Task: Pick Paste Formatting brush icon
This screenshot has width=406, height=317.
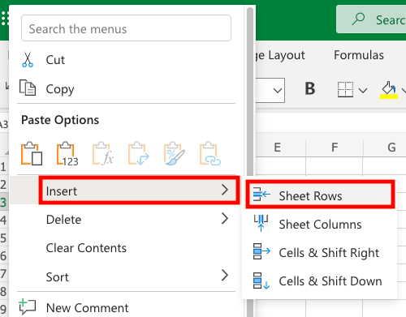Action: [175, 153]
